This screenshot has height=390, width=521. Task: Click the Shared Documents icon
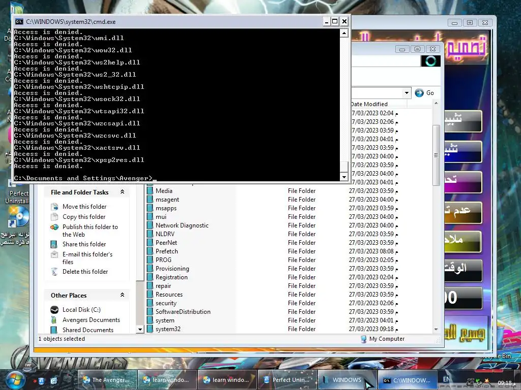(x=54, y=330)
